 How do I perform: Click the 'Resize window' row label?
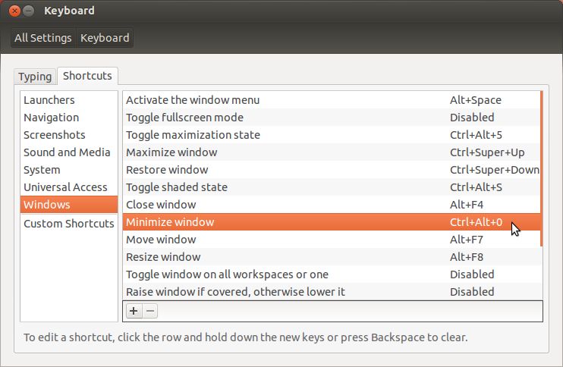(163, 257)
